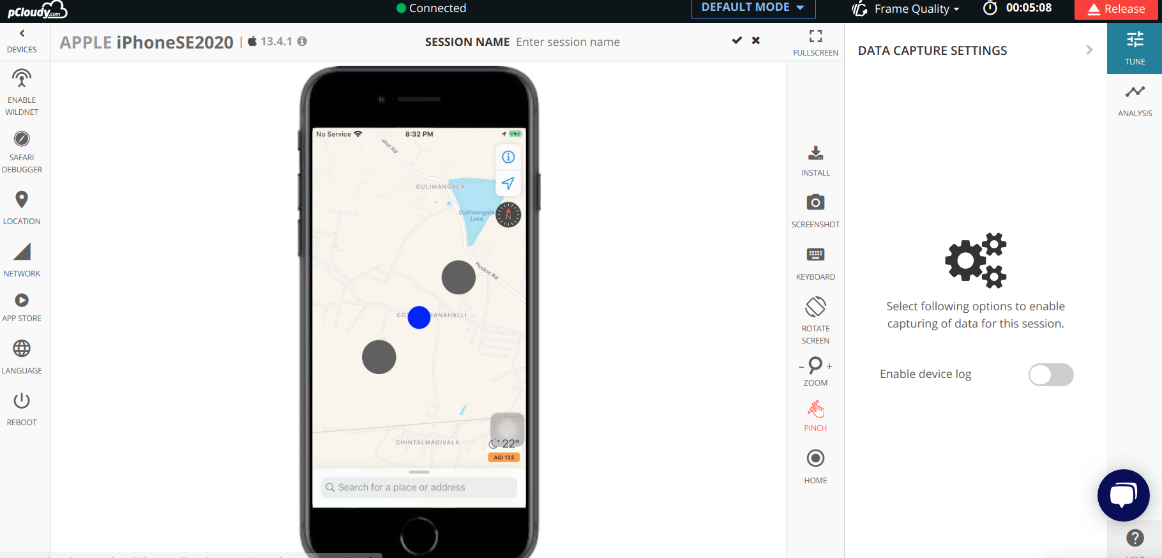1162x558 pixels.
Task: Reboot the device using the power icon
Action: pos(22,409)
